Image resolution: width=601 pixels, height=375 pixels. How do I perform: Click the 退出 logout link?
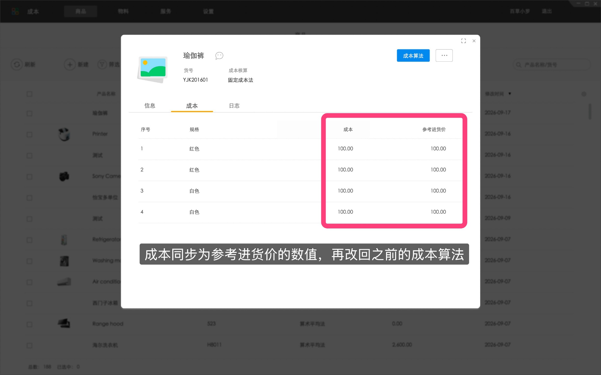click(547, 11)
